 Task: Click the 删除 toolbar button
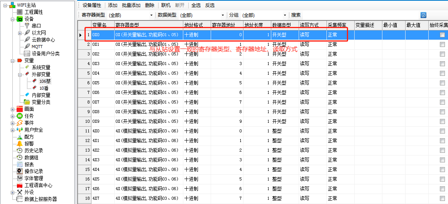(x=150, y=5)
